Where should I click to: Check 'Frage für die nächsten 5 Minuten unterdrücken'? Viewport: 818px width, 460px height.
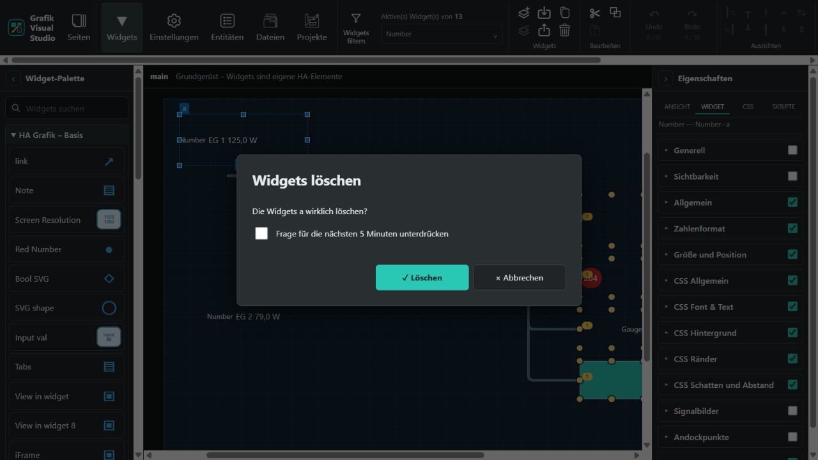pos(261,233)
